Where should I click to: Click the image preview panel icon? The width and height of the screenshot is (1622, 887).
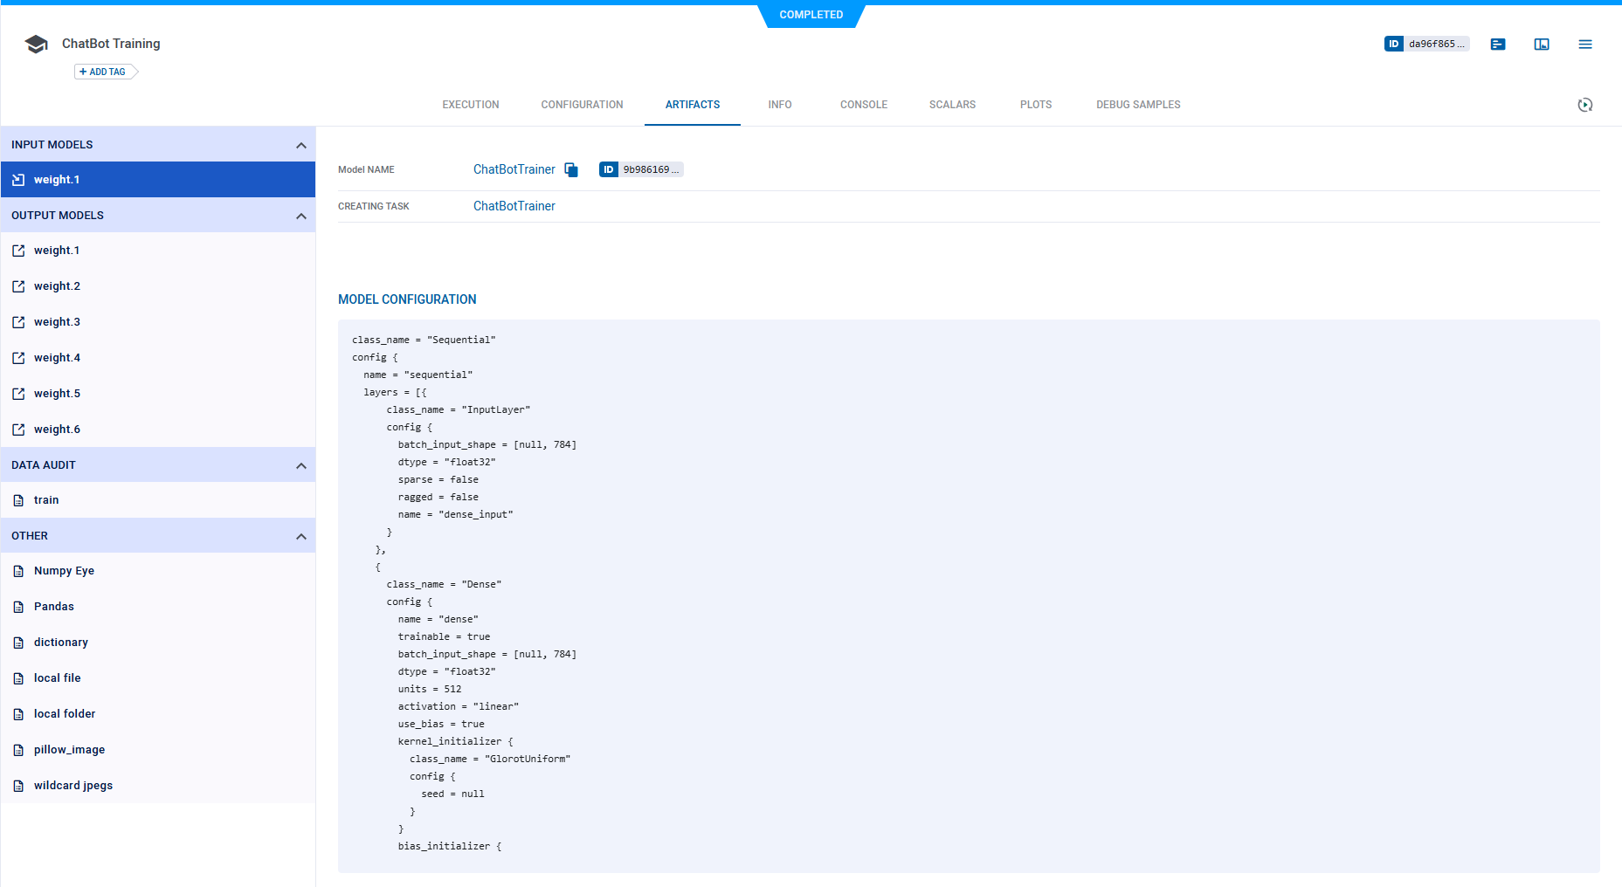1542,44
